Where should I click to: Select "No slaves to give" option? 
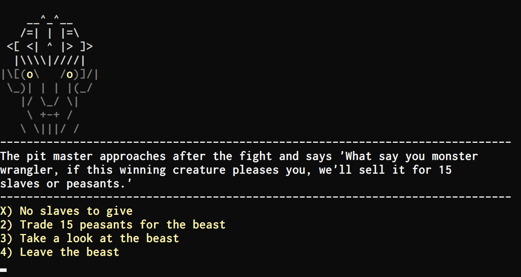(76, 211)
